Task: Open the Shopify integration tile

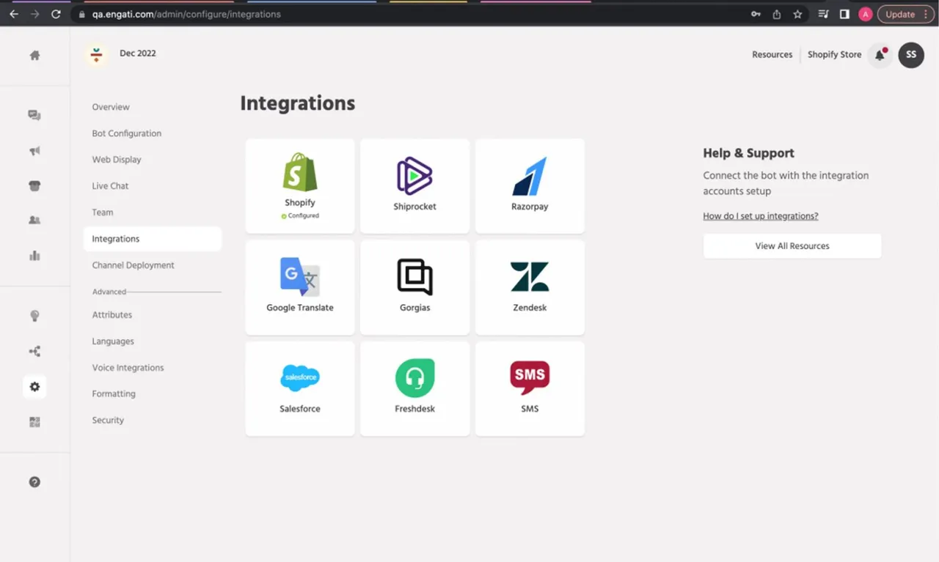Action: click(299, 185)
